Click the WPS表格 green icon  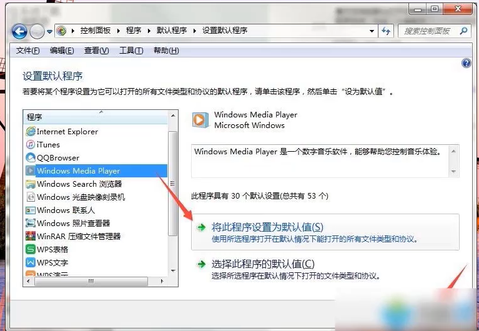(x=31, y=249)
